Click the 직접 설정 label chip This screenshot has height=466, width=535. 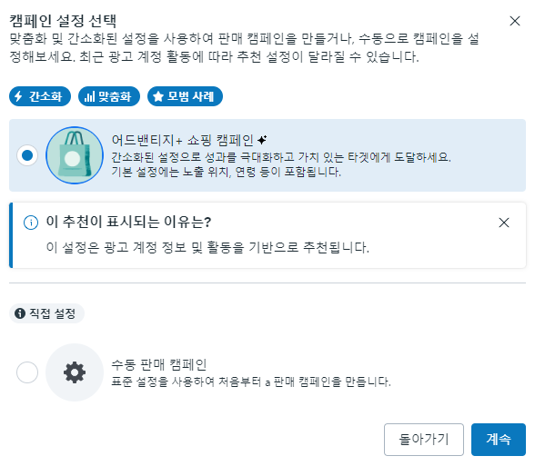[x=46, y=313]
